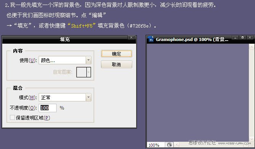
Task: Click the Gramophone.psd window title text
Action: click(192, 39)
